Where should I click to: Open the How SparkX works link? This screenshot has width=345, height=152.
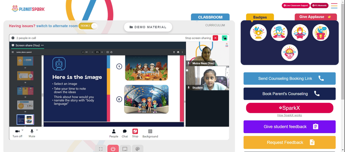coord(289,115)
